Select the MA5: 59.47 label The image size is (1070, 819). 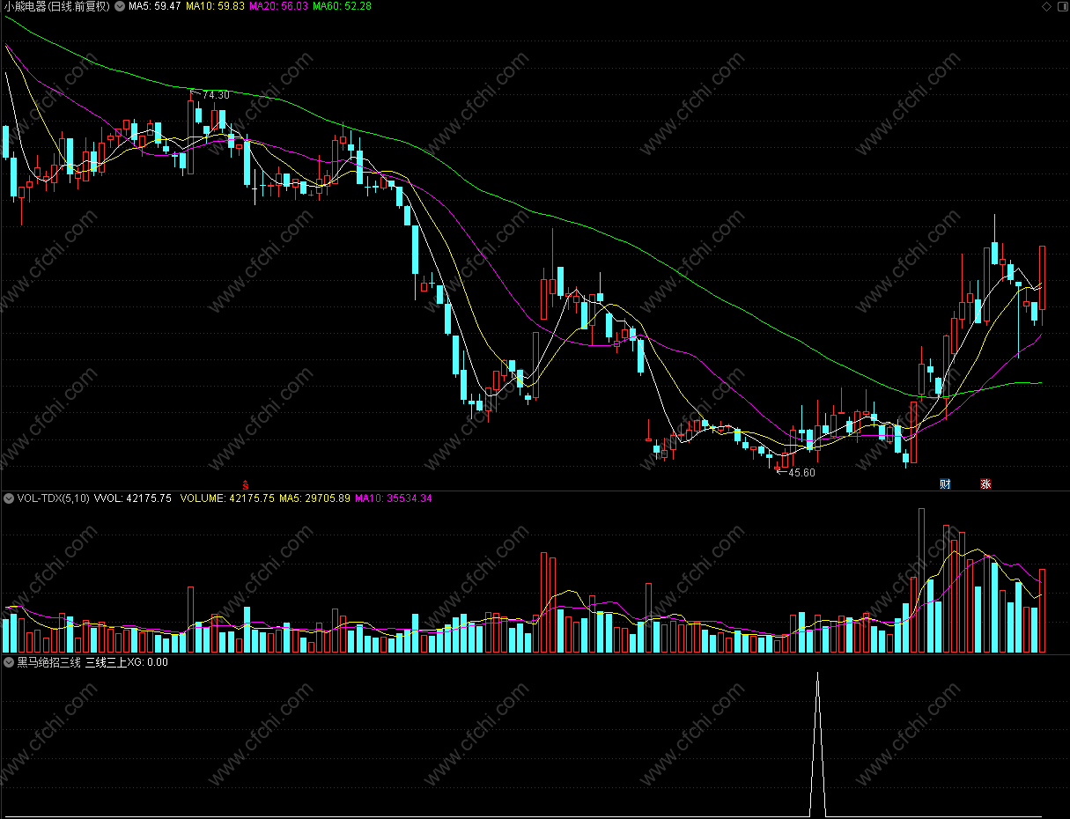click(x=155, y=6)
